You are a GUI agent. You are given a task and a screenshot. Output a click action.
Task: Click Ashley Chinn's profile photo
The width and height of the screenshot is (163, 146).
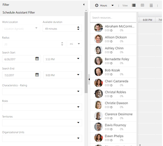99,50
